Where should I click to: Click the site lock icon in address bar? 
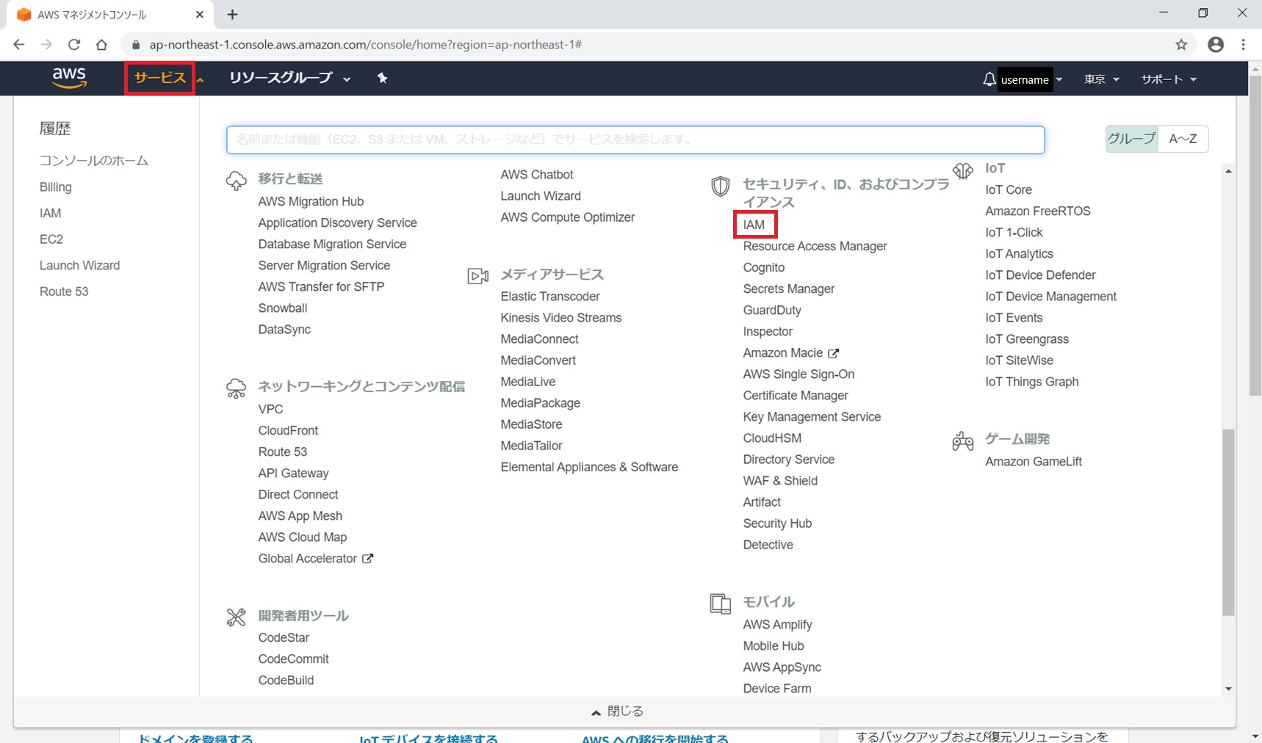[x=136, y=45]
